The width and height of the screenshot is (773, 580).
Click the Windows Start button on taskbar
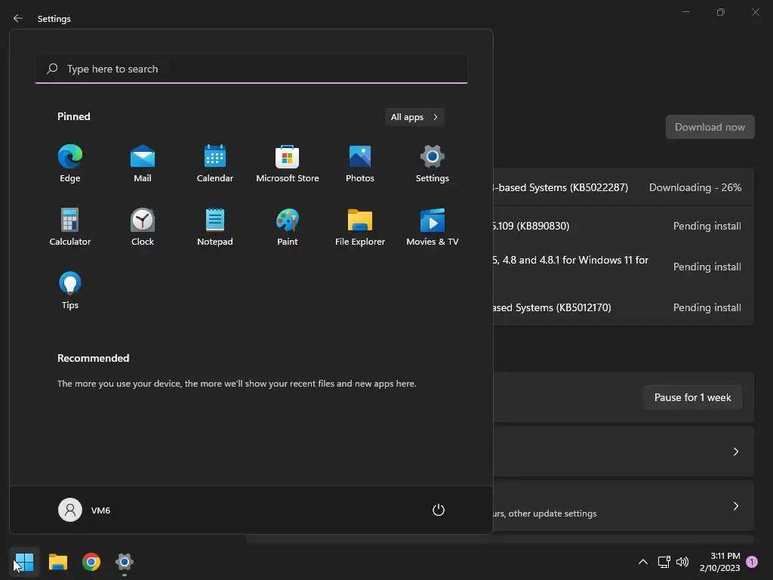pos(24,562)
